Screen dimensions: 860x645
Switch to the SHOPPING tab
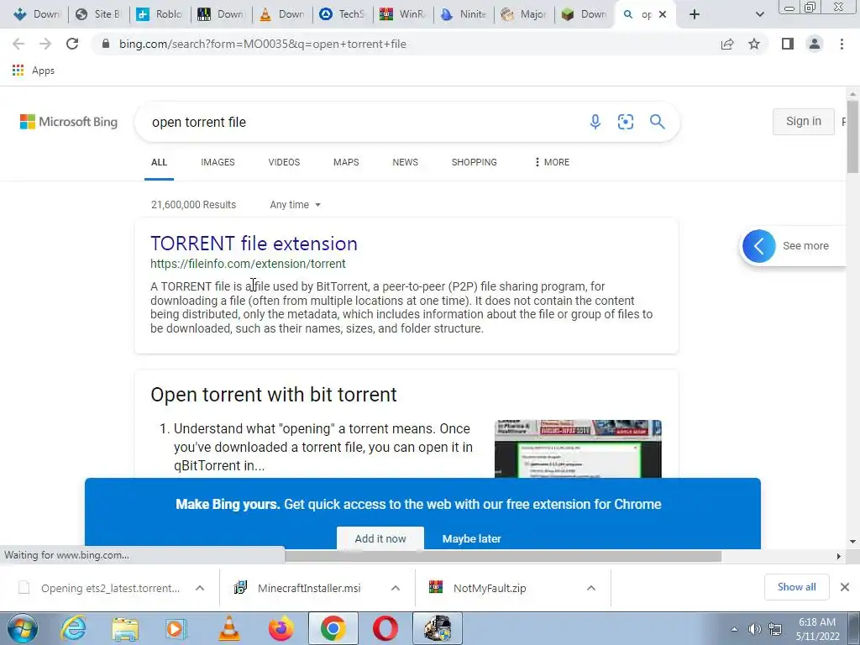475,162
